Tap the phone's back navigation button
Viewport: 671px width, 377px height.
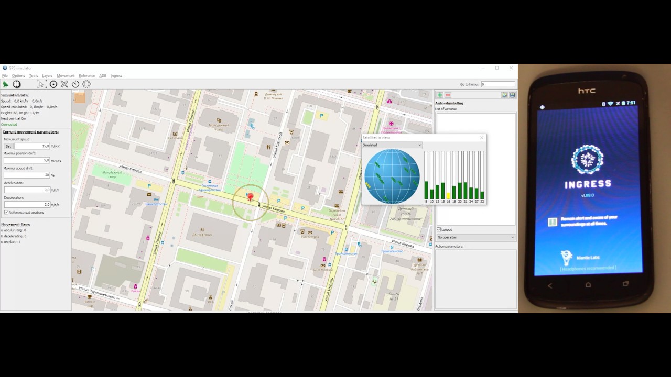pyautogui.click(x=550, y=285)
